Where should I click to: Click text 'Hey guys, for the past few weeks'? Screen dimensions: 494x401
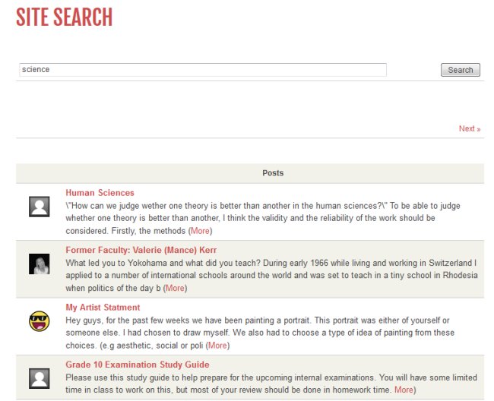[x=134, y=320]
